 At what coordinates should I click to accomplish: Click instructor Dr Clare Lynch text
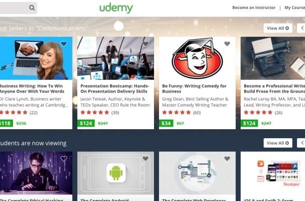34,102
